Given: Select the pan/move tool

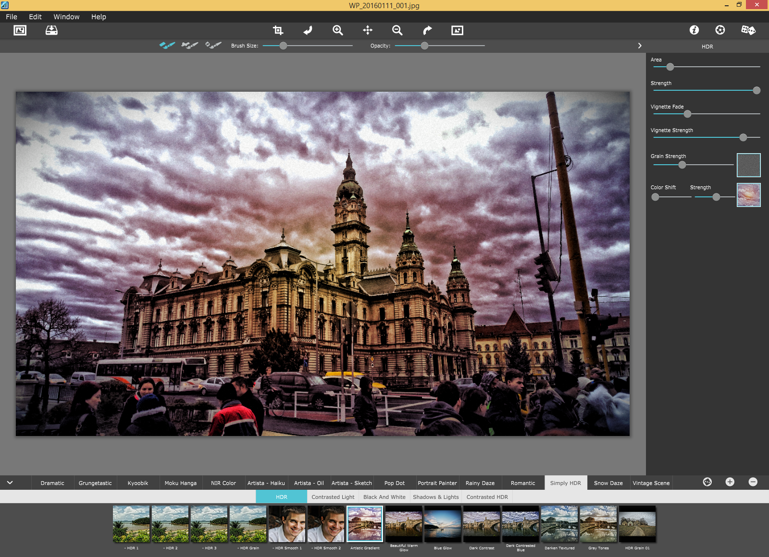Looking at the screenshot, I should (x=368, y=30).
